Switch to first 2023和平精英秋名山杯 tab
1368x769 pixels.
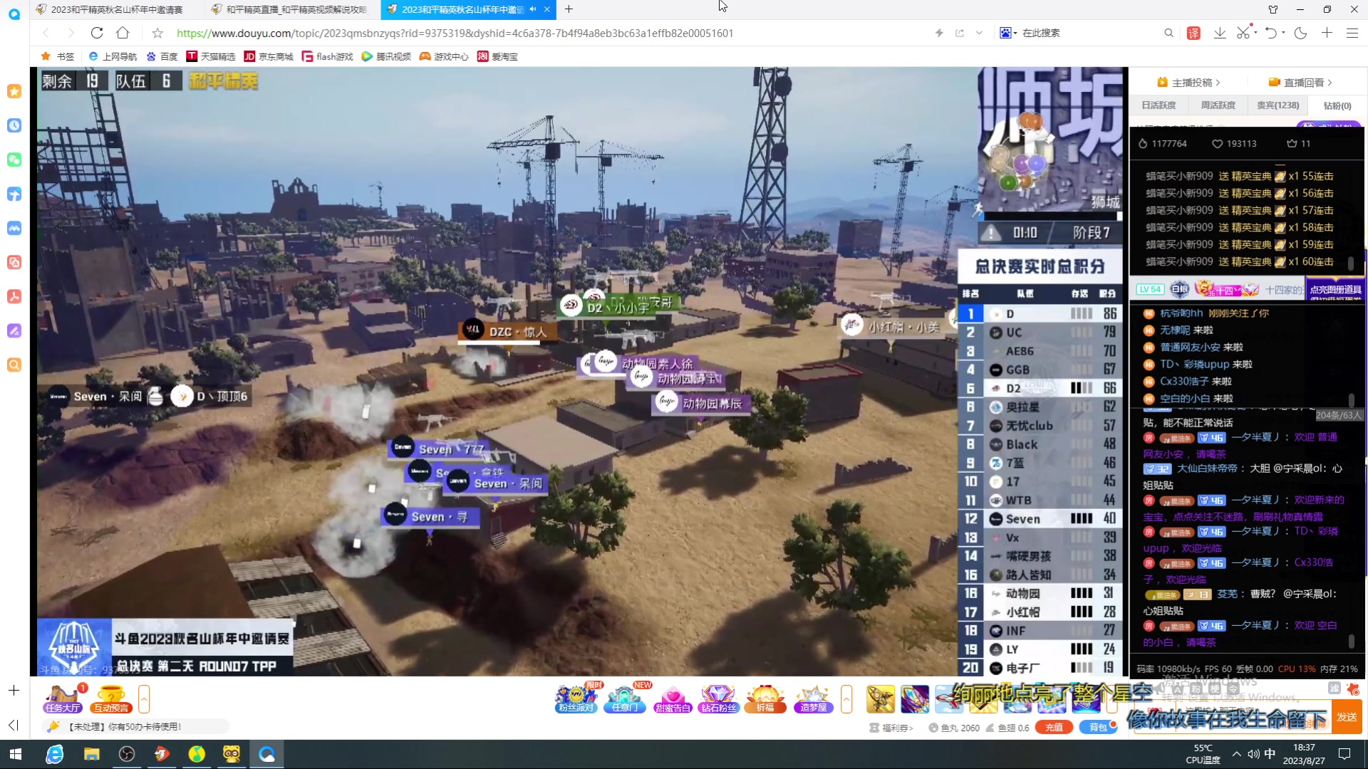116,9
